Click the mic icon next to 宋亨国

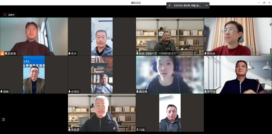(206, 92)
